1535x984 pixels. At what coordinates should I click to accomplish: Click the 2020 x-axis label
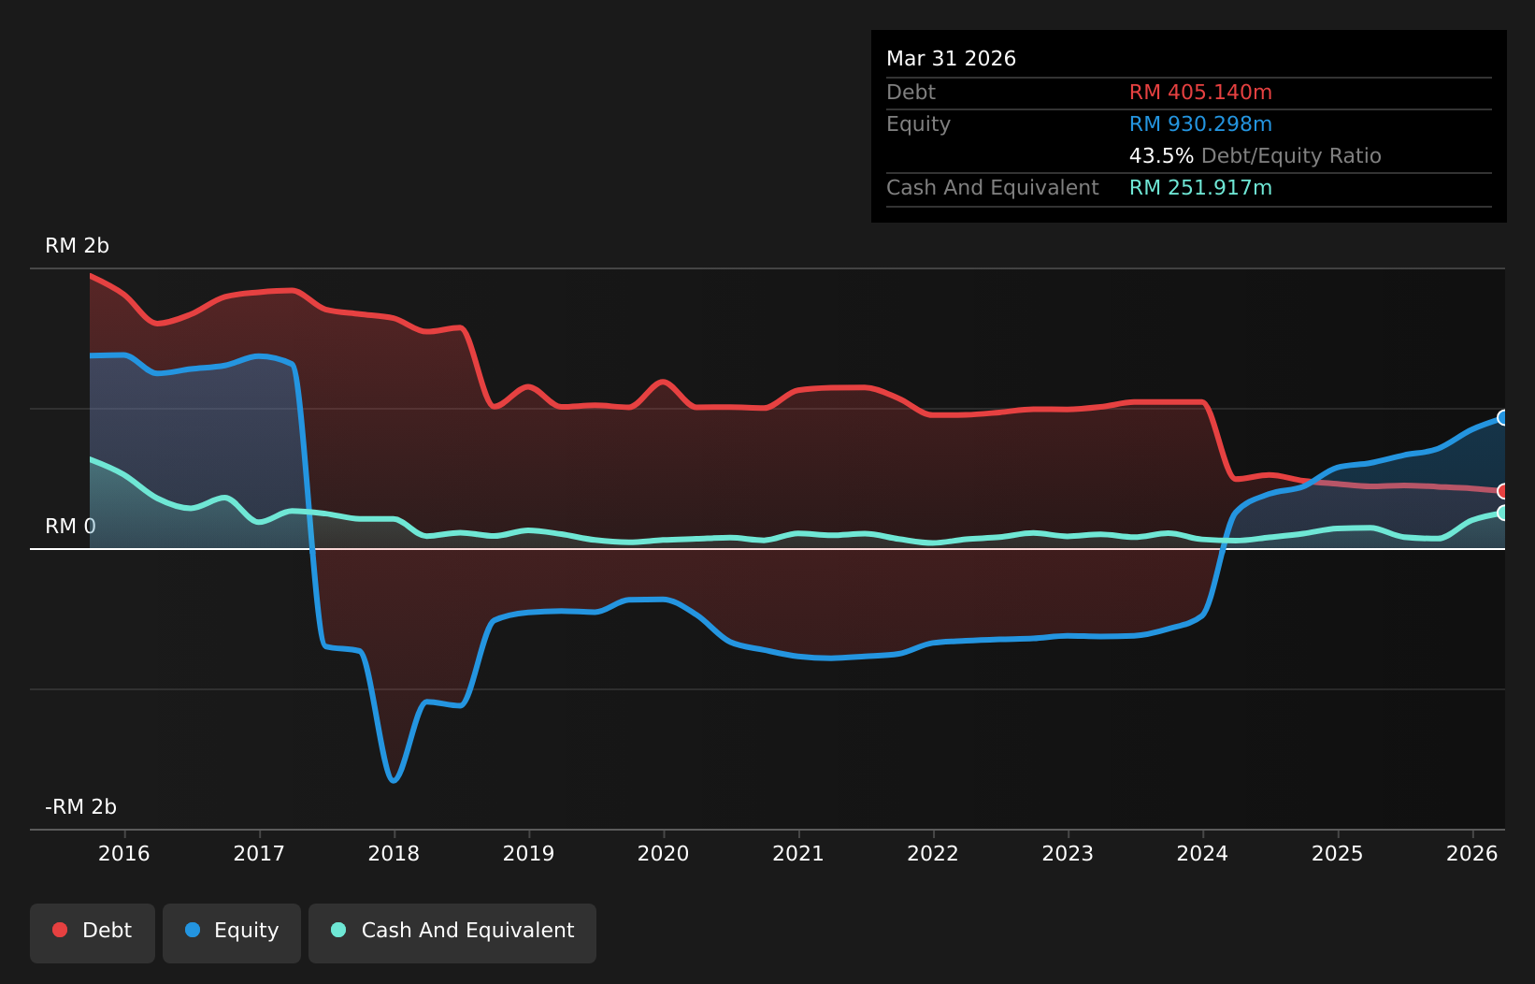(664, 853)
